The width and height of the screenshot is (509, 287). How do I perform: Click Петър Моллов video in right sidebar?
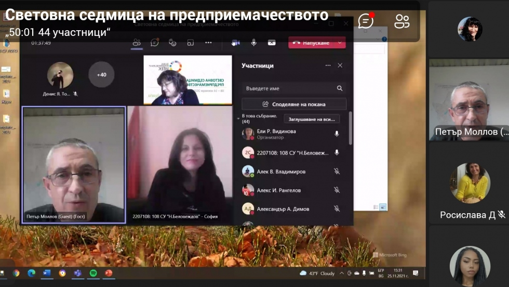468,100
